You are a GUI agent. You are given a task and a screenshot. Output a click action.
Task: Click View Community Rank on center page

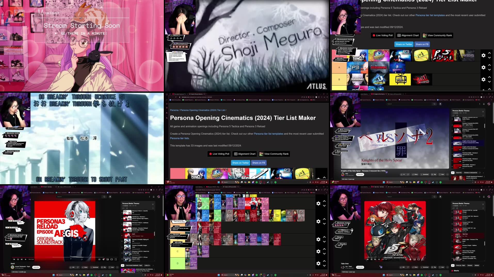(274, 154)
